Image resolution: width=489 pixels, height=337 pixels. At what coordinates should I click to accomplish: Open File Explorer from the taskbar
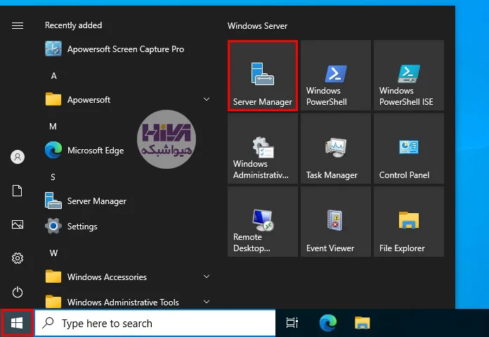[362, 323]
